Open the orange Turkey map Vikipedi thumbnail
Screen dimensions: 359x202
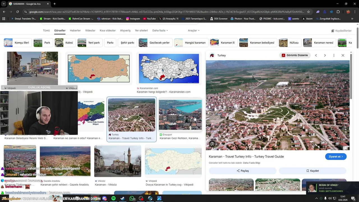(99, 68)
